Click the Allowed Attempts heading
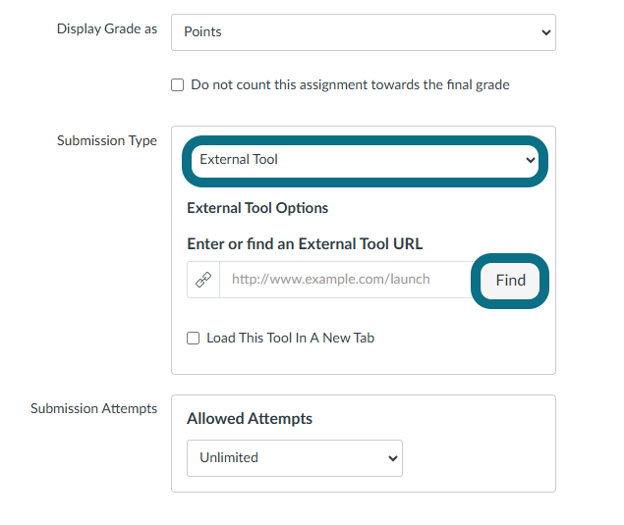The height and width of the screenshot is (525, 624). pos(250,419)
